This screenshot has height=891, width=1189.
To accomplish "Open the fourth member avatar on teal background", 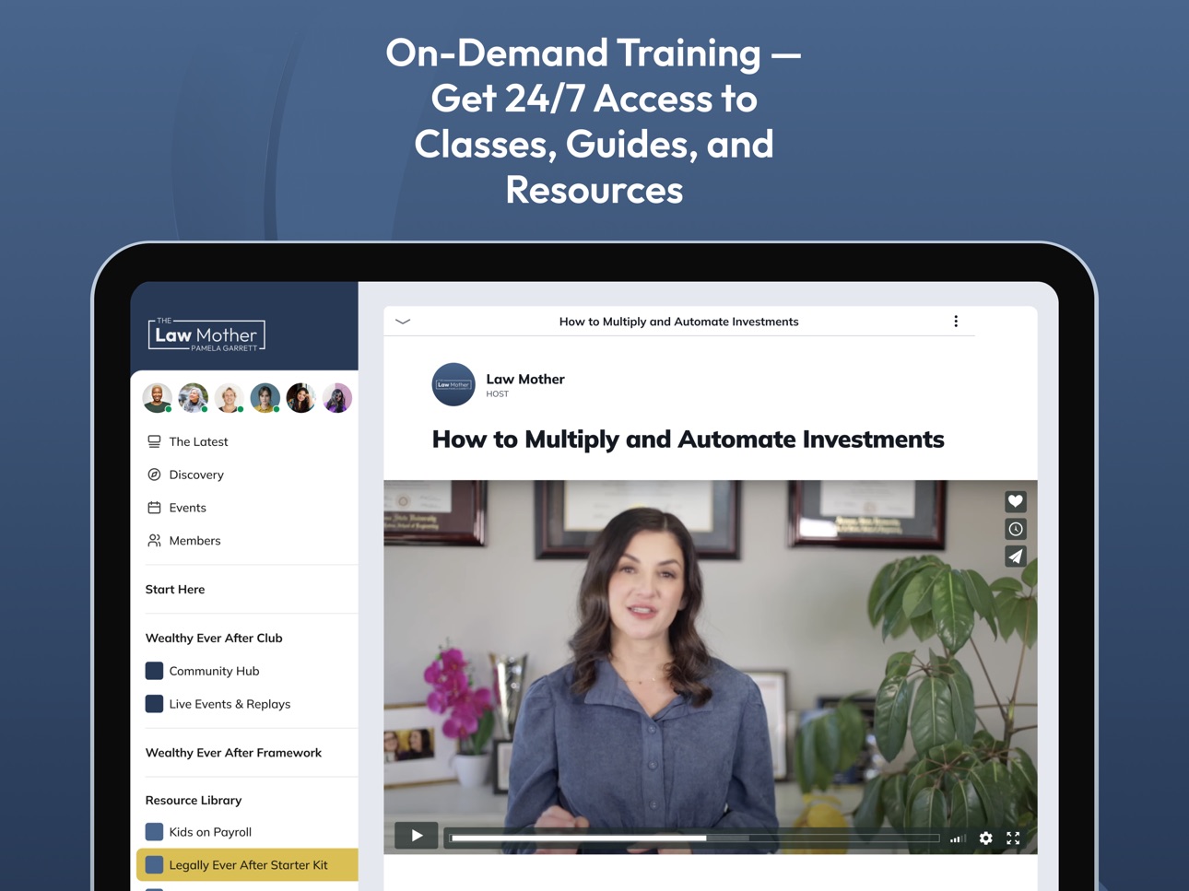I will click(265, 398).
